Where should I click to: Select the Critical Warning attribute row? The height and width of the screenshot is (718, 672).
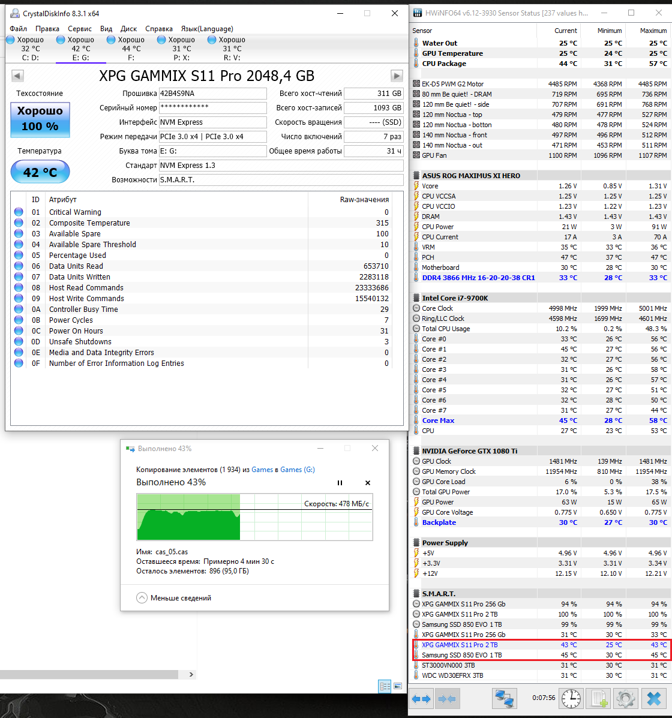click(x=202, y=212)
